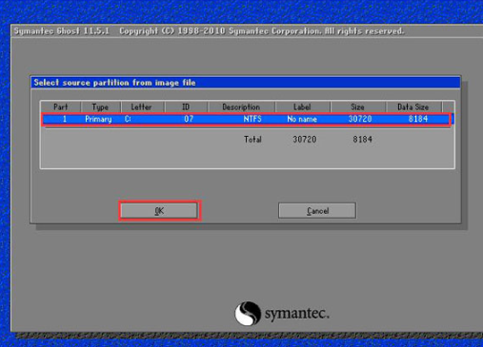Click the Total size value 30720
483x347 pixels.
click(x=305, y=140)
